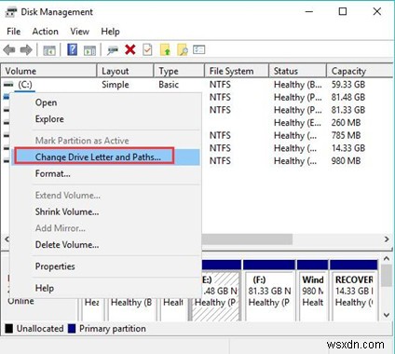Click the 785 MB capacity cell
The image size is (395, 354).
click(346, 135)
